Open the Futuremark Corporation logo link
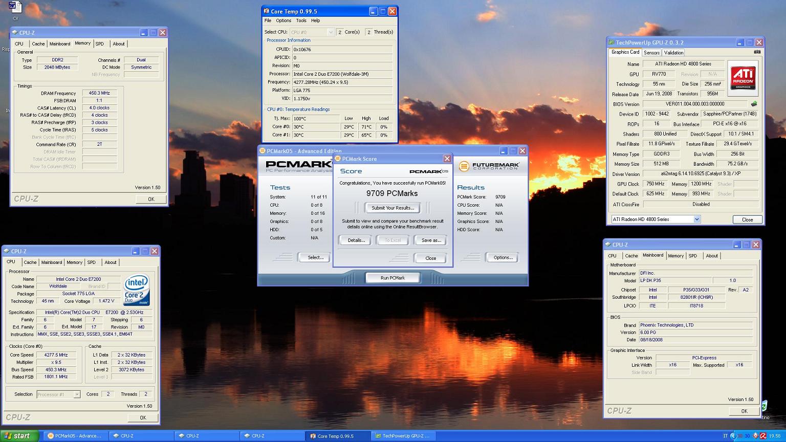786x442 pixels. click(489, 166)
